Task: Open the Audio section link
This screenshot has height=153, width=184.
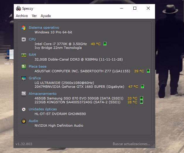Action: click(33, 121)
